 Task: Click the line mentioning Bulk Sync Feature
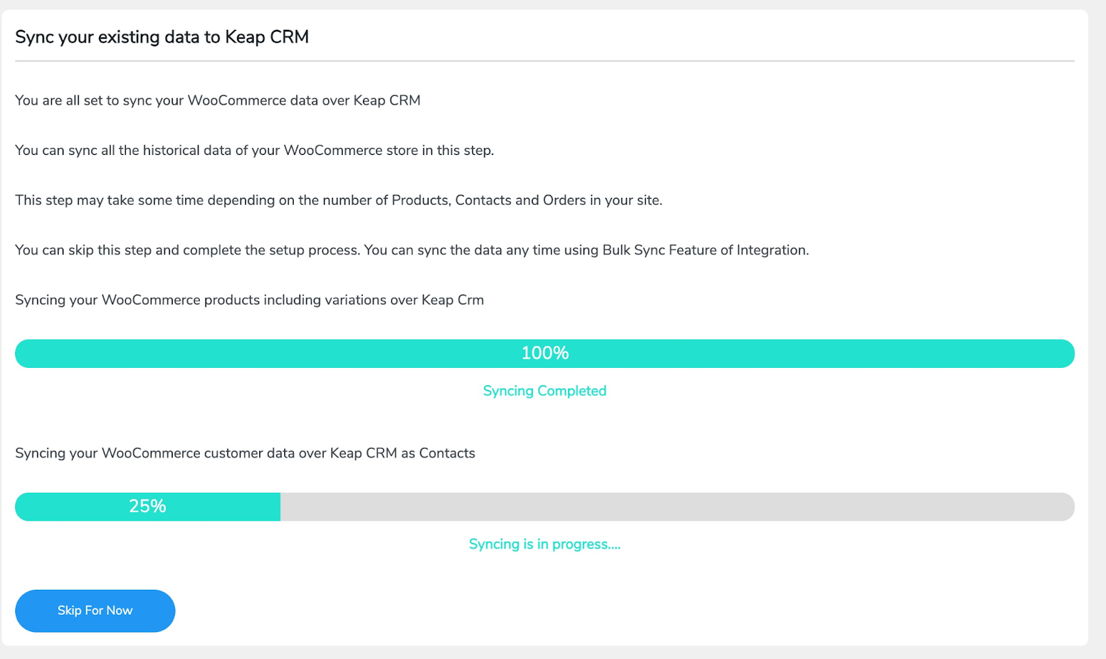point(412,250)
